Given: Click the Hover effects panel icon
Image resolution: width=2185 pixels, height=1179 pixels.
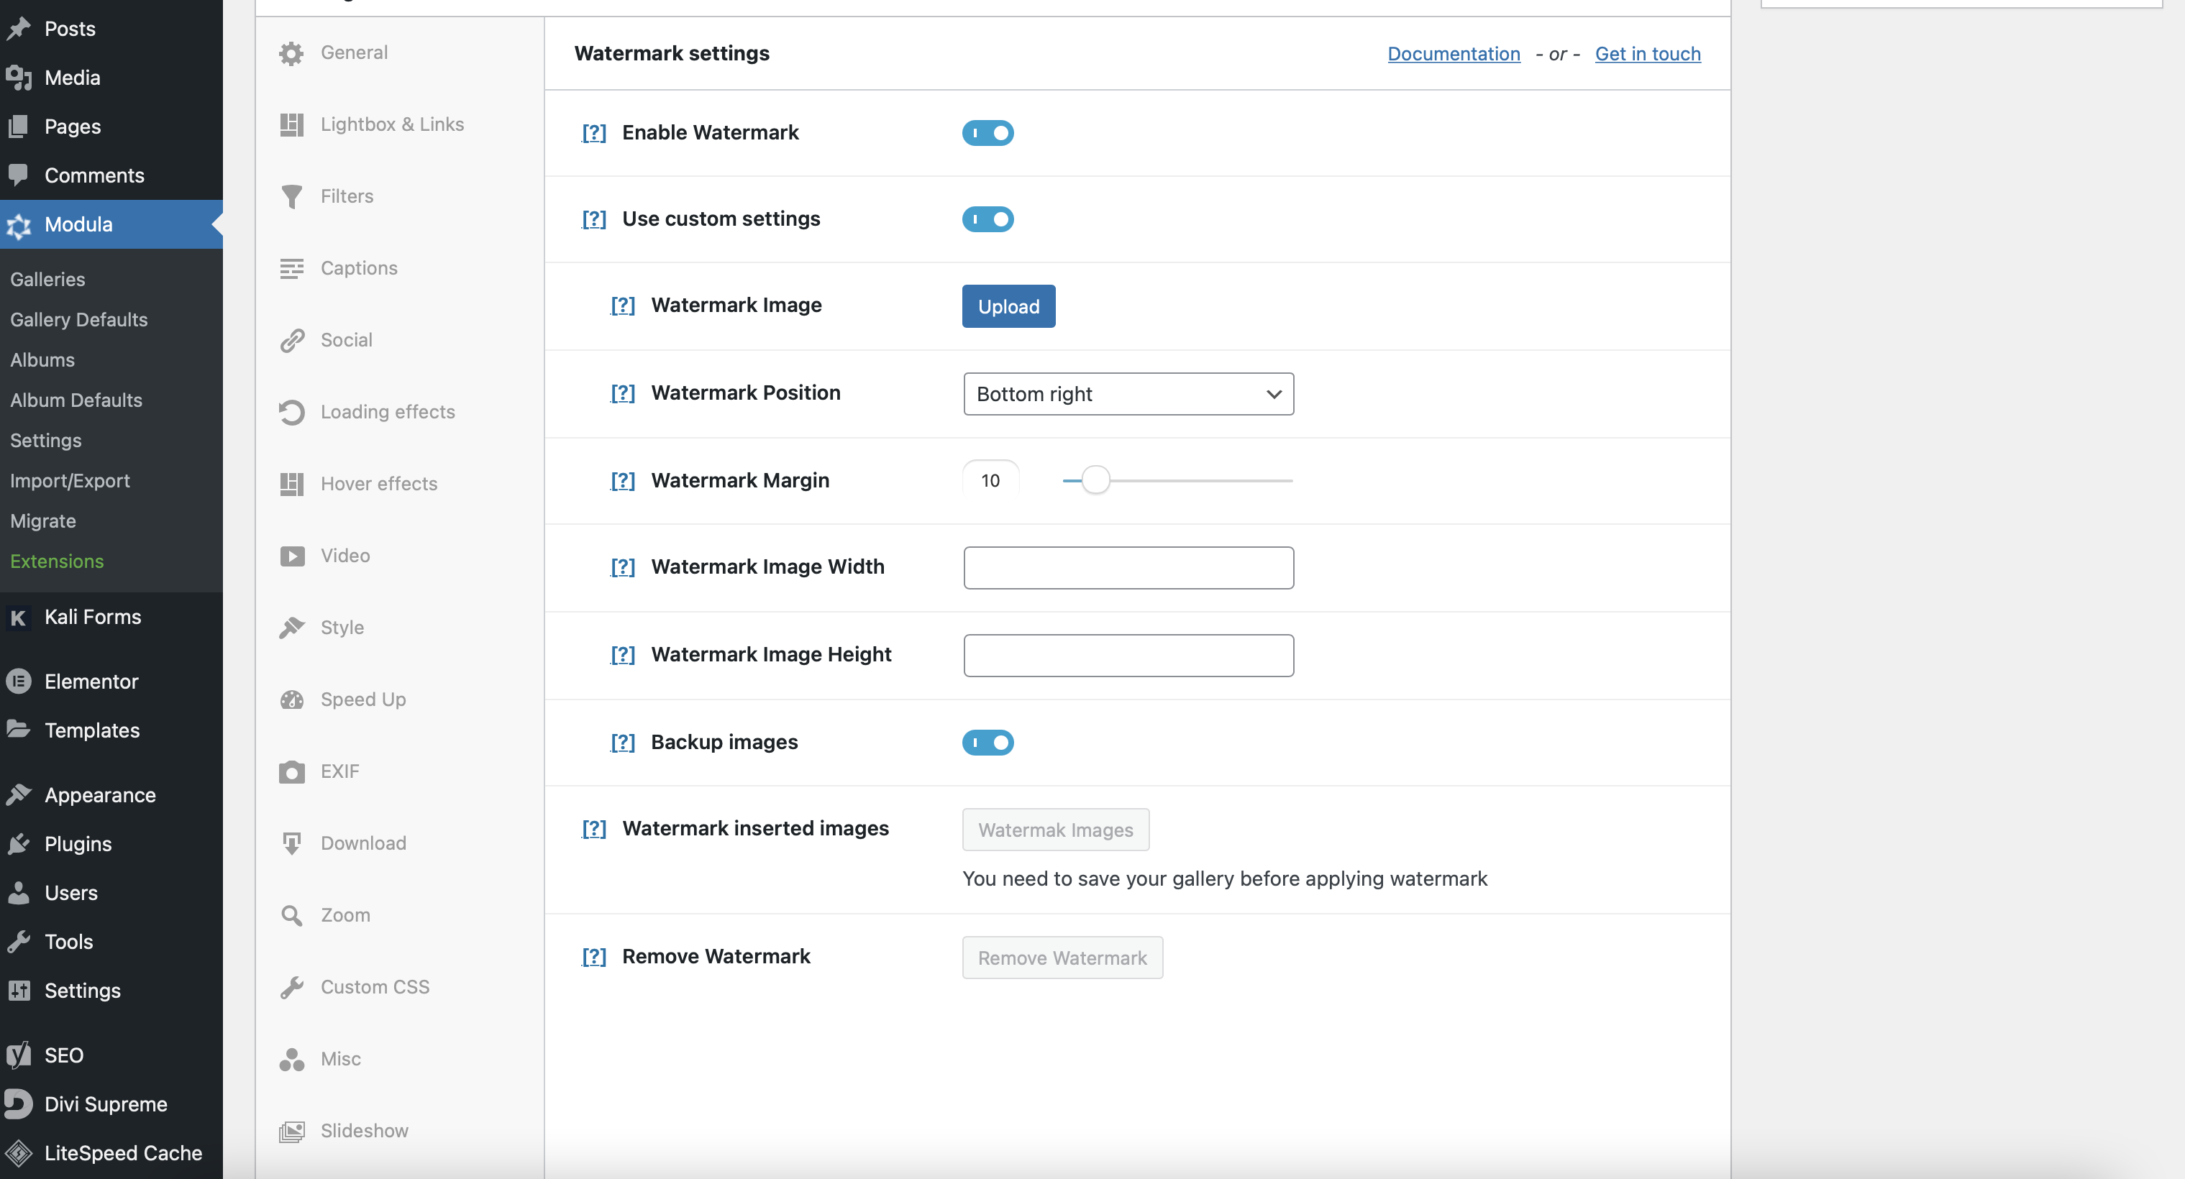Looking at the screenshot, I should pos(293,484).
